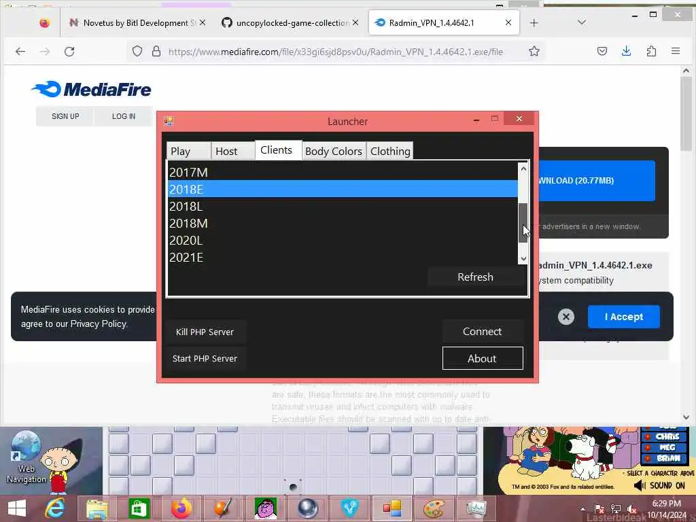Show hidden tray icons arrow
This screenshot has height=522, width=696.
[x=582, y=508]
